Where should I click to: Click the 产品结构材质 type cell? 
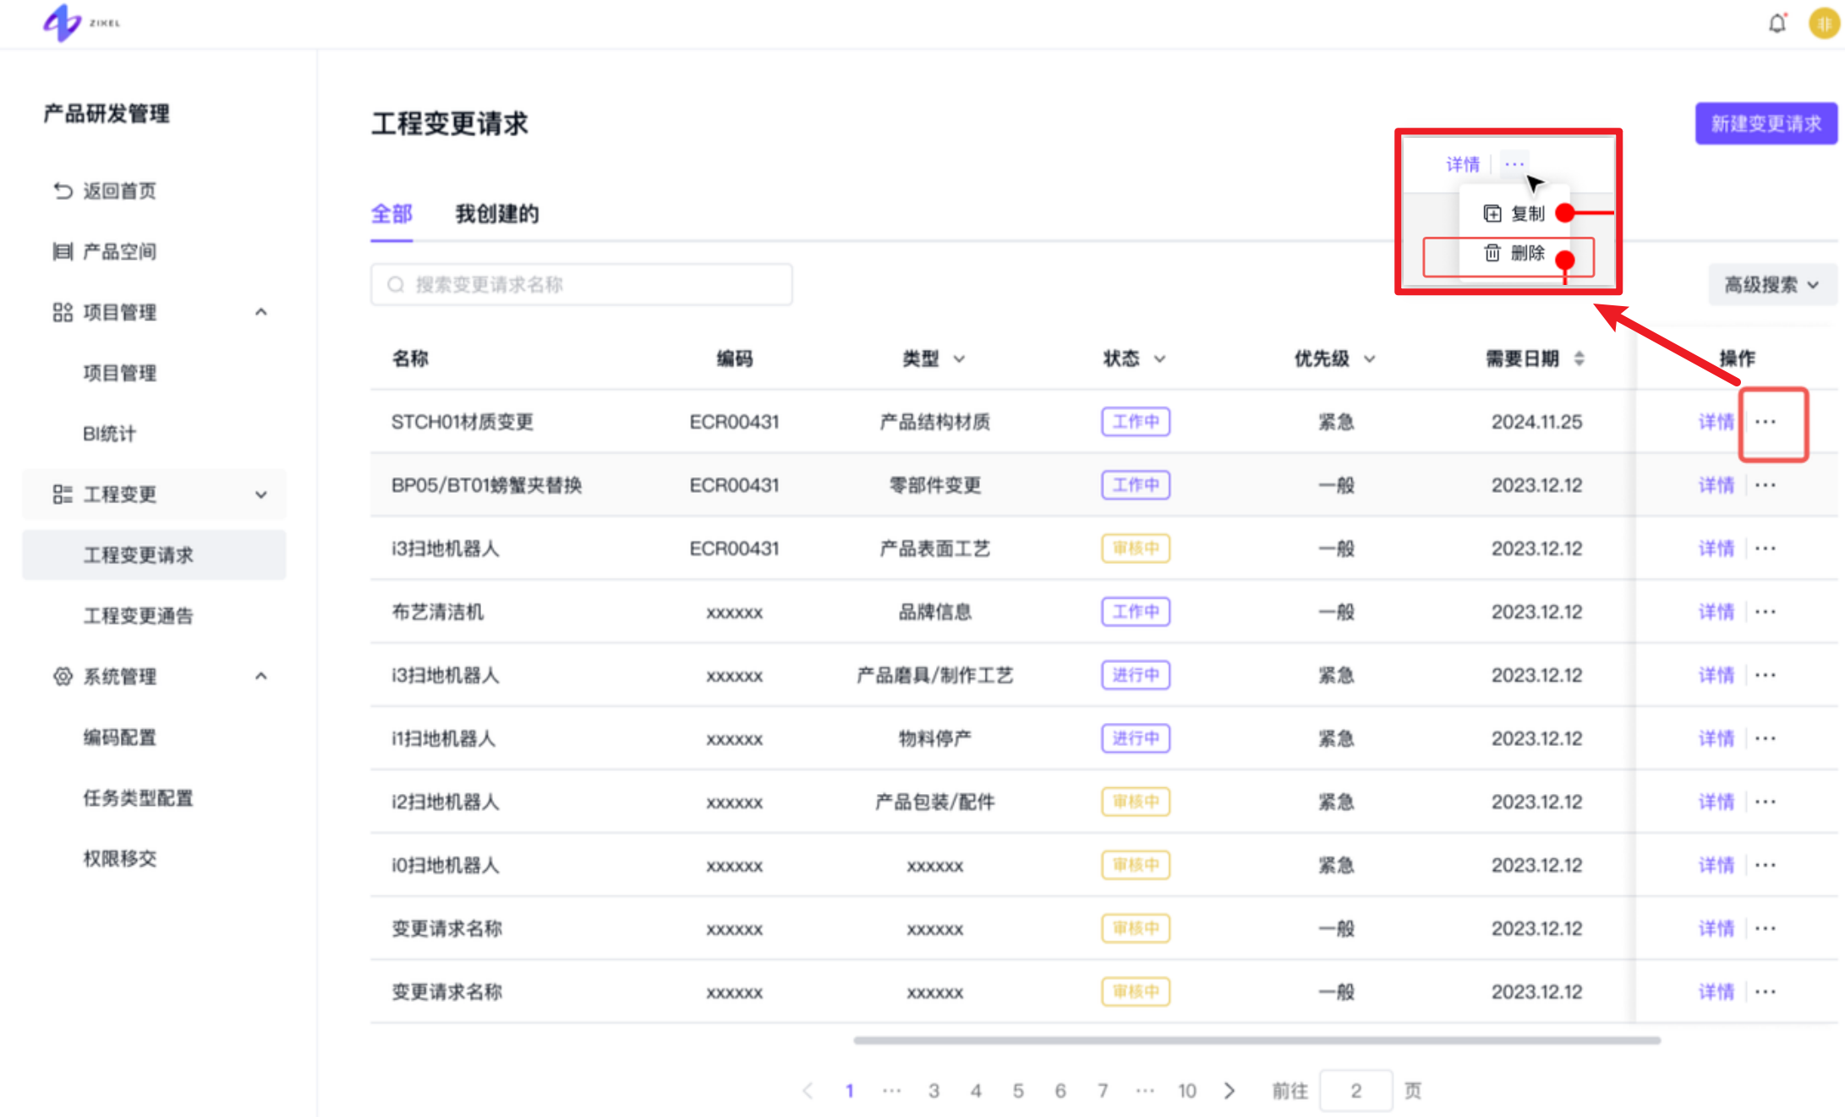(934, 422)
